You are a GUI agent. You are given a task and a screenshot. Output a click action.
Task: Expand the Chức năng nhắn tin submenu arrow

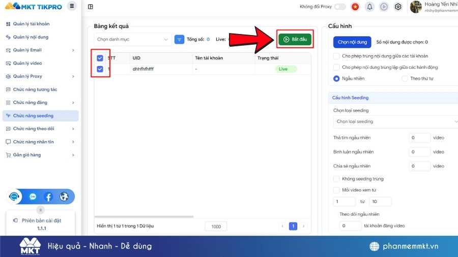coord(73,142)
